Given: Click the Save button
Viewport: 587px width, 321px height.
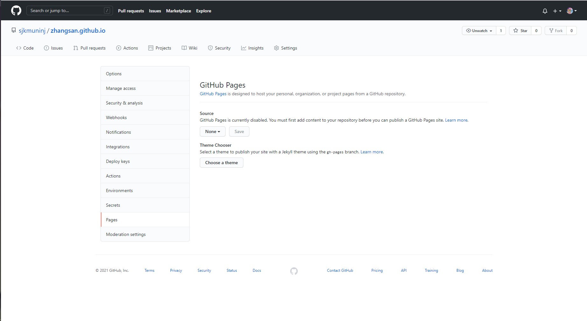Looking at the screenshot, I should 239,131.
